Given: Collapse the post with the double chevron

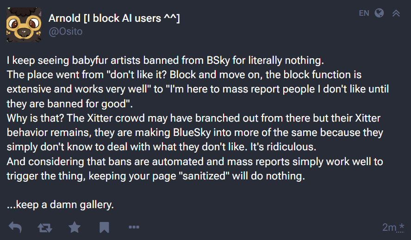Looking at the screenshot, I should (x=396, y=13).
